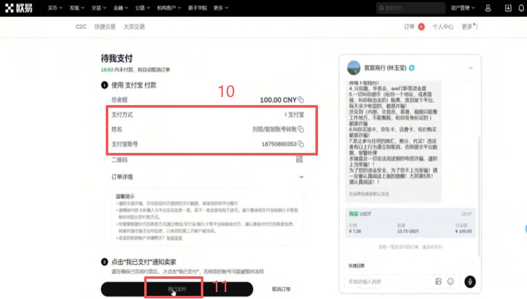
Task: Click the 支付宝 payment method value
Action: coord(295,115)
